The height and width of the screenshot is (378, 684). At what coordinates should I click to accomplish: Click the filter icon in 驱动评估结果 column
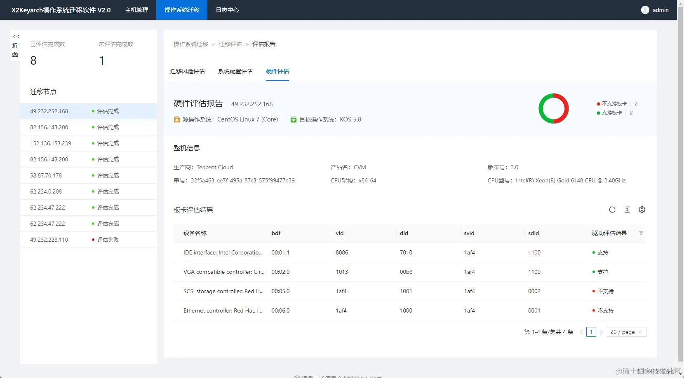641,233
